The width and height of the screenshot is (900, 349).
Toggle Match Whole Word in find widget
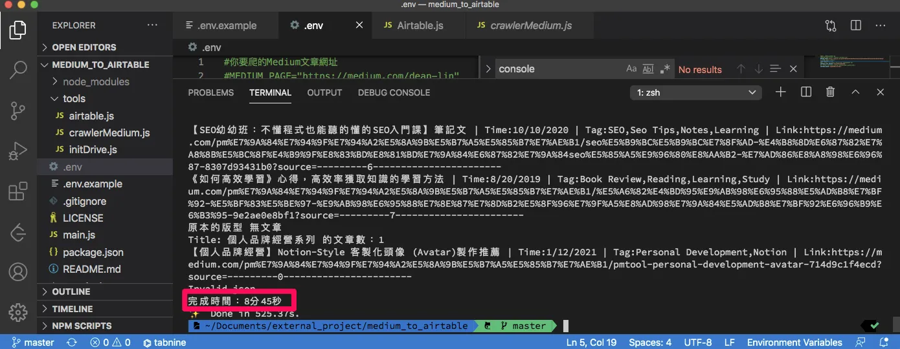click(648, 69)
